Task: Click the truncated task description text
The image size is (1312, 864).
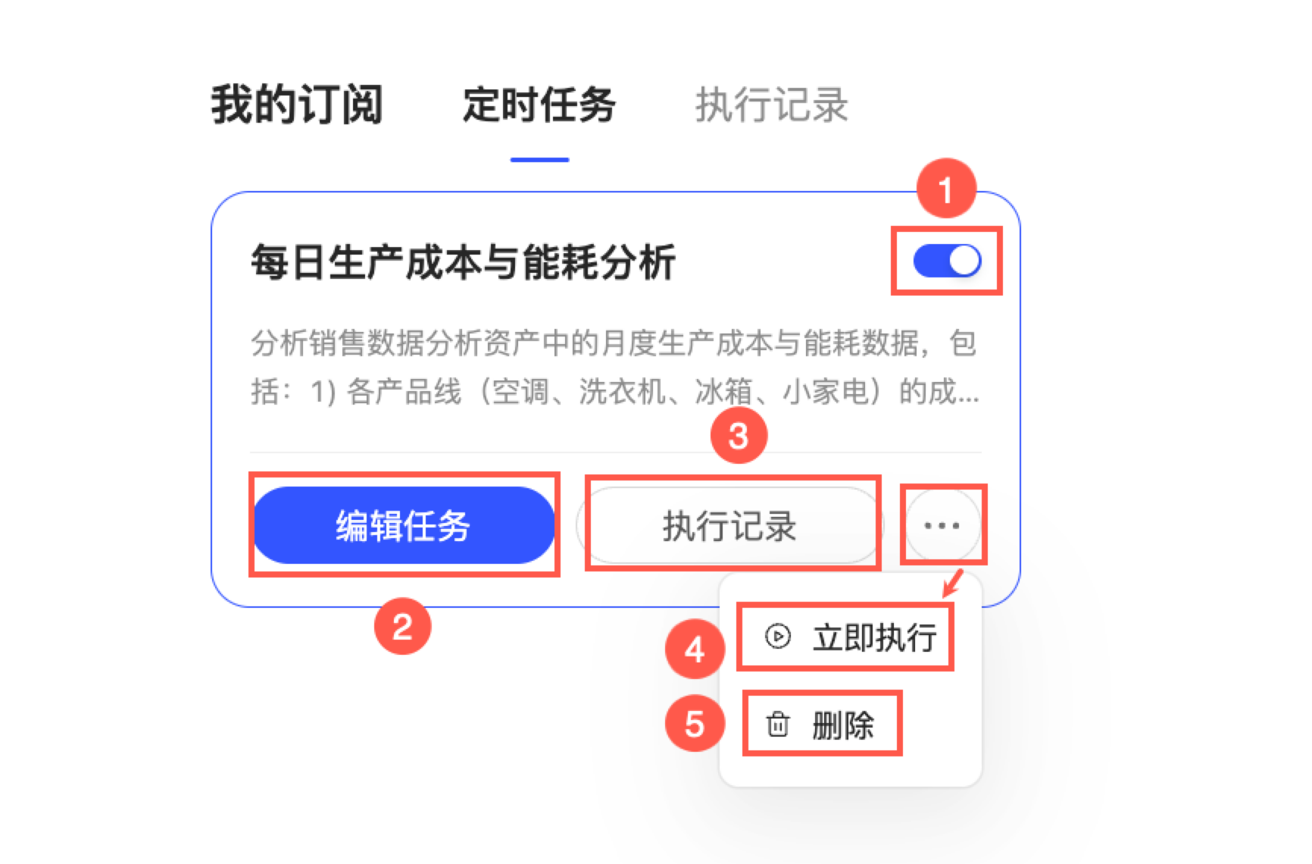Action: (615, 368)
